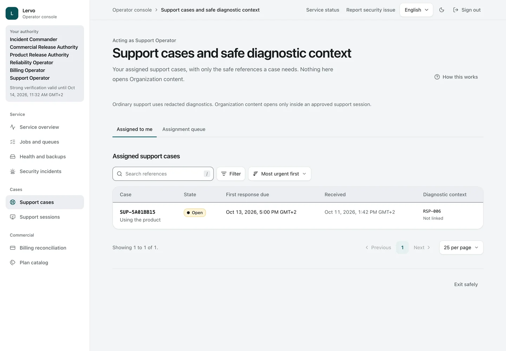Click the Diagnostic context column header
Screen dimensions: 506x351
445,194
